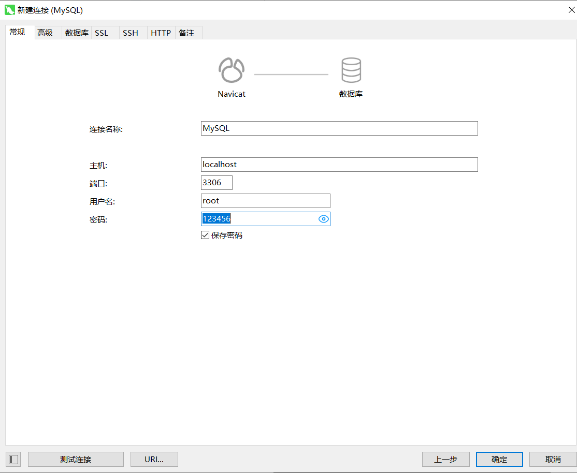Click the Navicat app icon in title bar
The image size is (577, 473).
click(9, 10)
